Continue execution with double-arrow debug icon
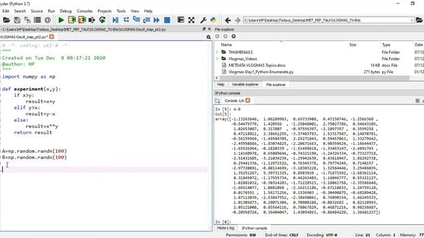 point(156,20)
